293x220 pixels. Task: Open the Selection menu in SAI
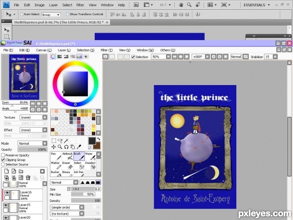click(85, 50)
